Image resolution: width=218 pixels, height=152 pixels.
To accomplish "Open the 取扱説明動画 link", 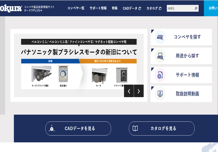I will pyautogui.click(x=181, y=94).
